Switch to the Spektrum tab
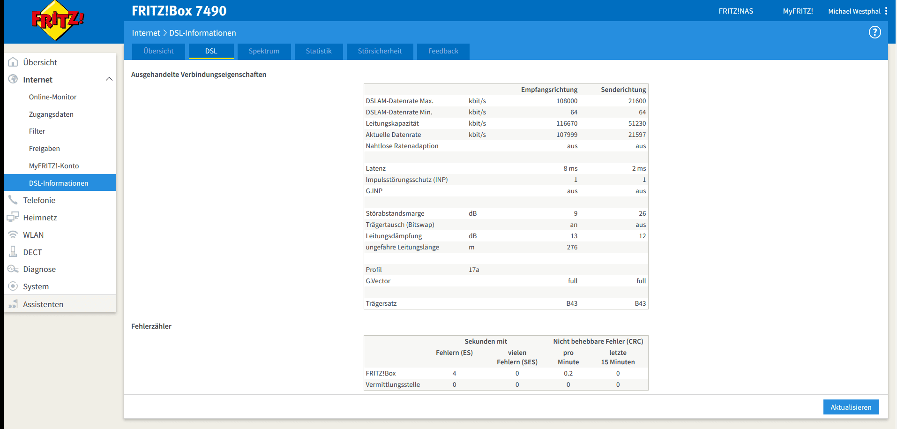Viewport: 897px width, 429px height. pos(264,51)
